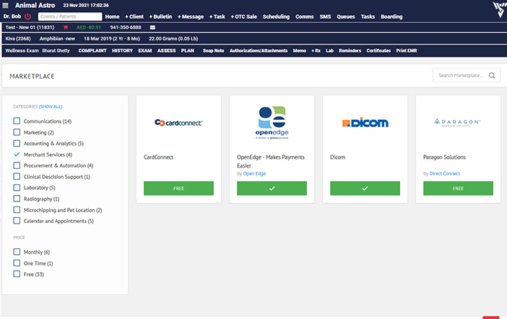Image resolution: width=507 pixels, height=319 pixels.
Task: Check the Communications (14) category
Action: (17, 121)
